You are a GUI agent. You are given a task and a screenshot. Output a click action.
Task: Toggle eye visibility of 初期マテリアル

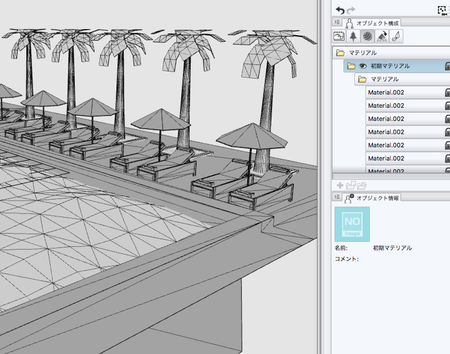coord(363,66)
